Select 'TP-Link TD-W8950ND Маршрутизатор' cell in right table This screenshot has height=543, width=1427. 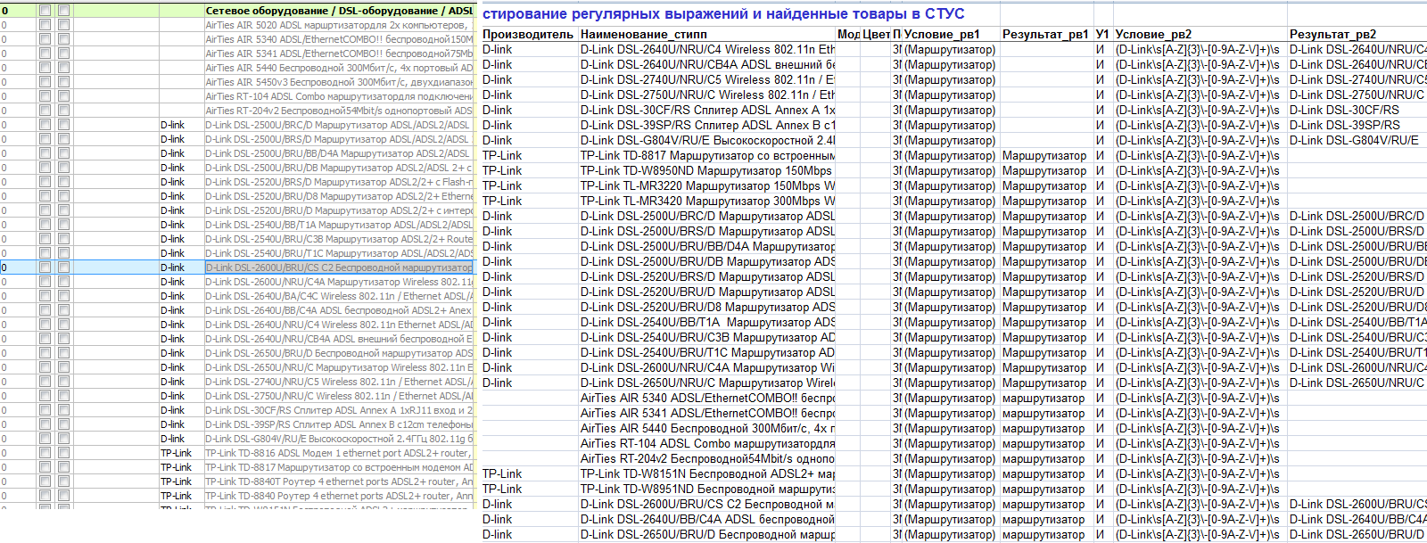pyautogui.click(x=707, y=170)
